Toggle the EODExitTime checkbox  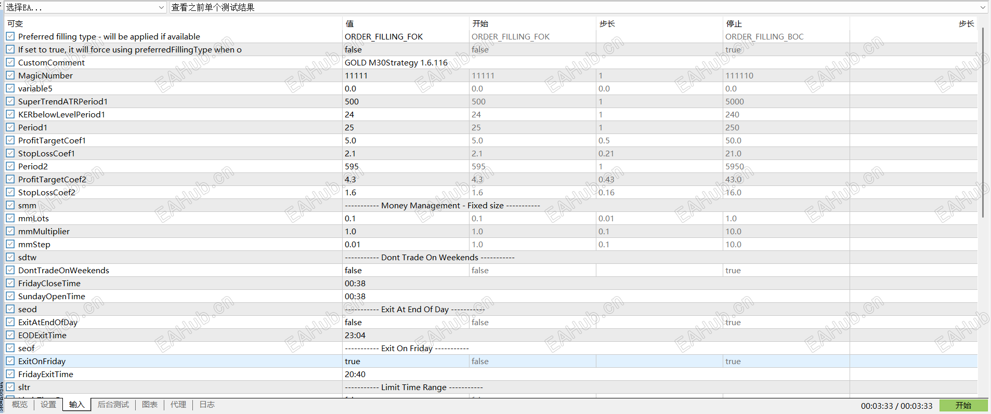[10, 335]
